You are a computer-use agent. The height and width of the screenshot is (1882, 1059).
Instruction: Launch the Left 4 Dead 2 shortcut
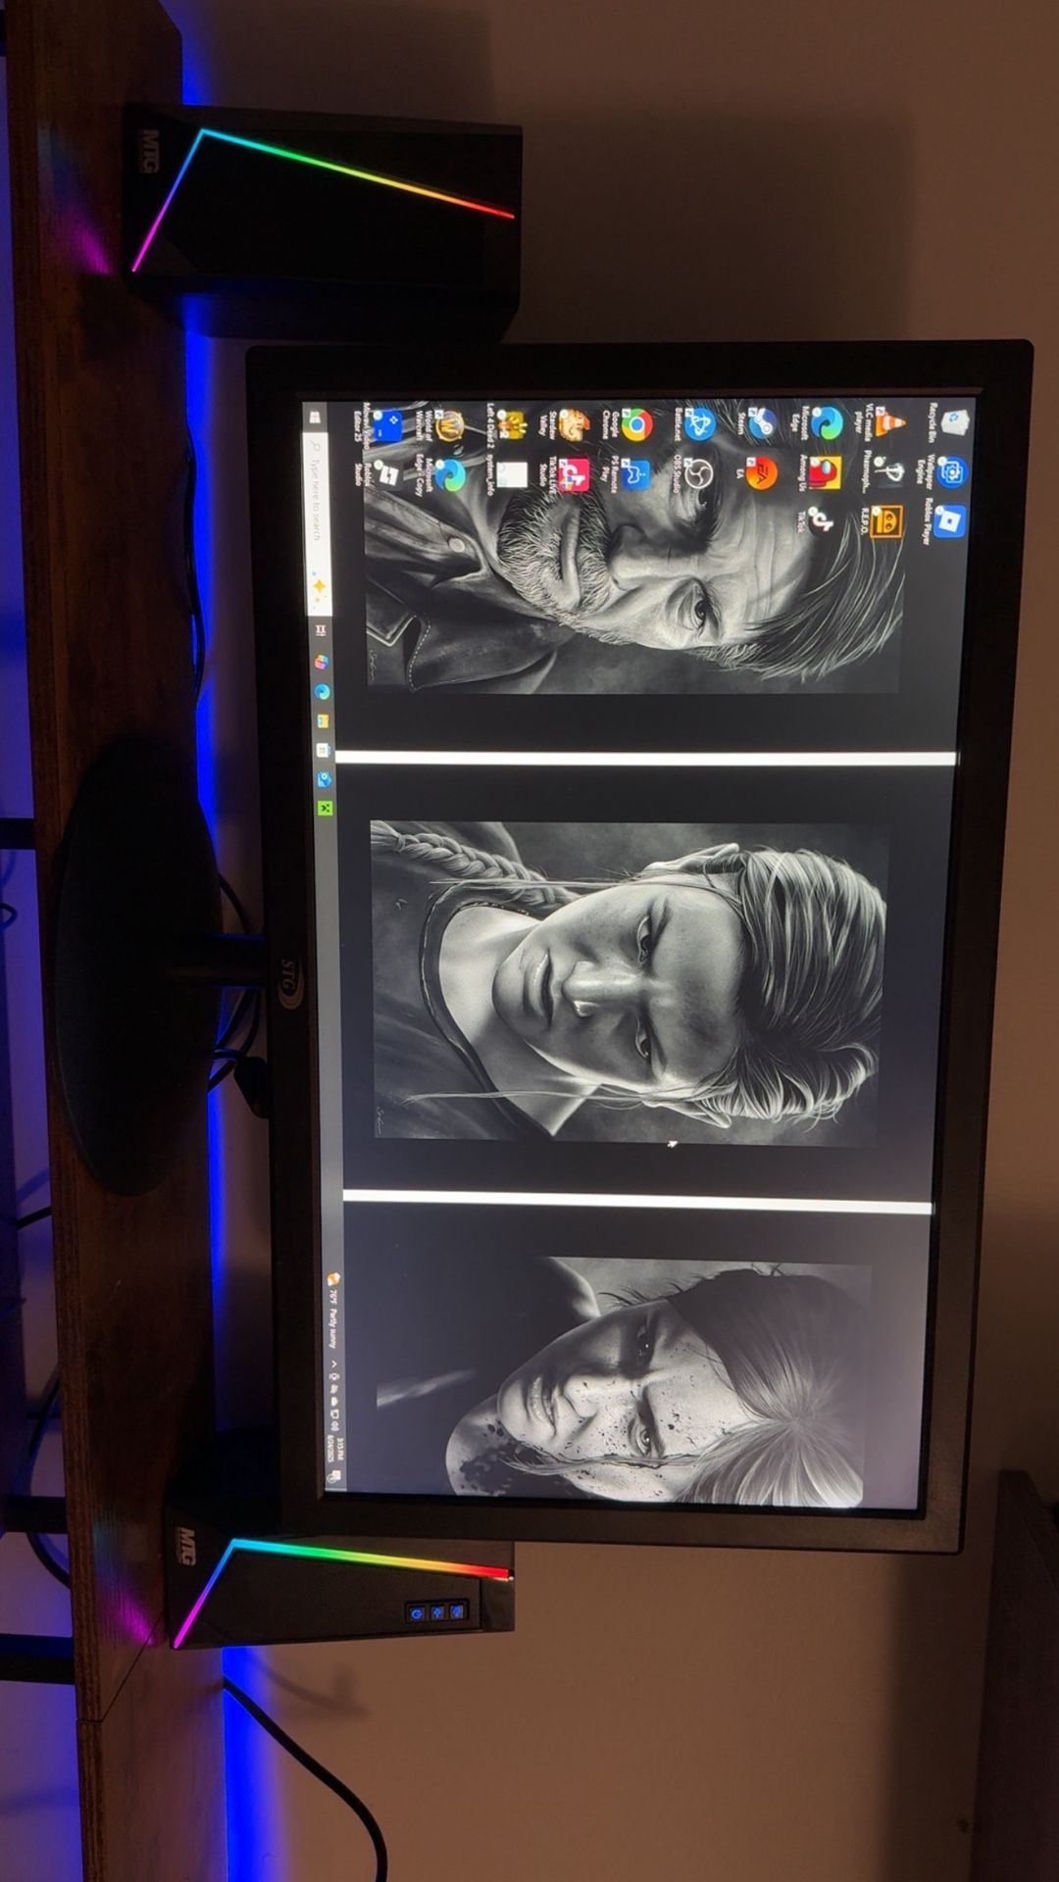pos(505,424)
